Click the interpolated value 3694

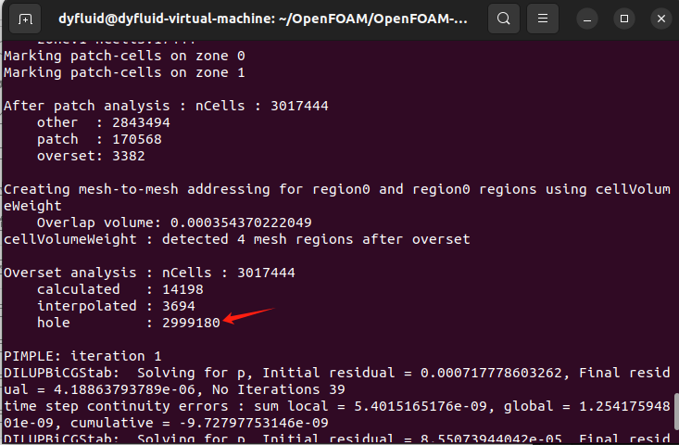point(179,306)
